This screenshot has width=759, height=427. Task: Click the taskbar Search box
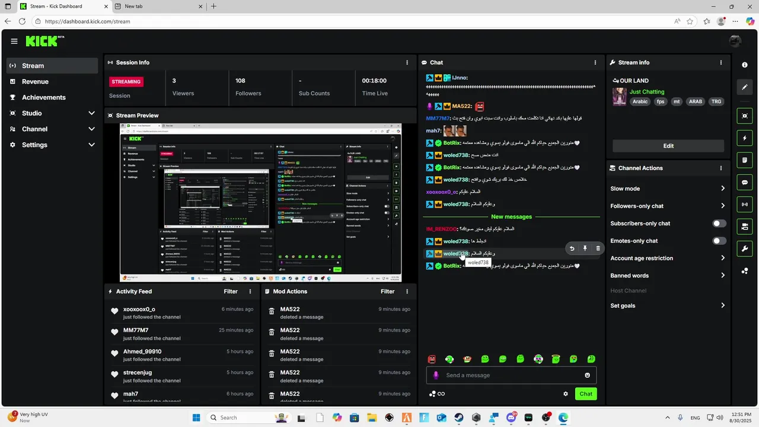point(249,418)
